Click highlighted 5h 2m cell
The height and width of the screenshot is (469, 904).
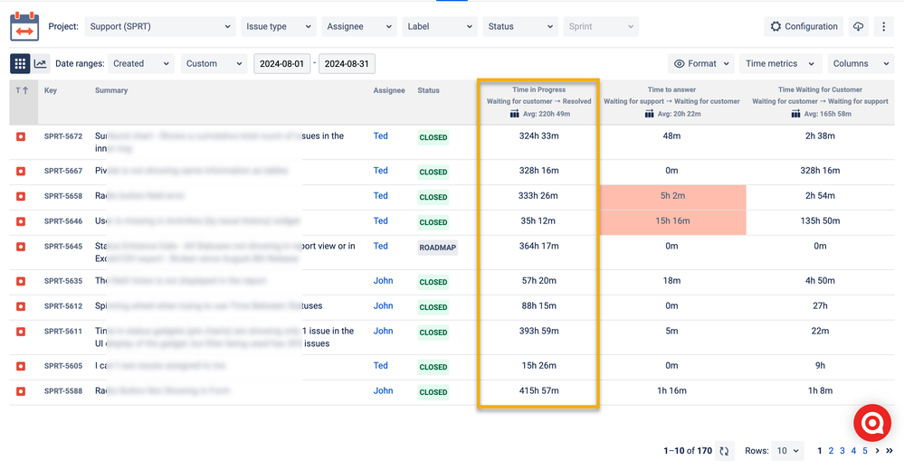pos(673,196)
